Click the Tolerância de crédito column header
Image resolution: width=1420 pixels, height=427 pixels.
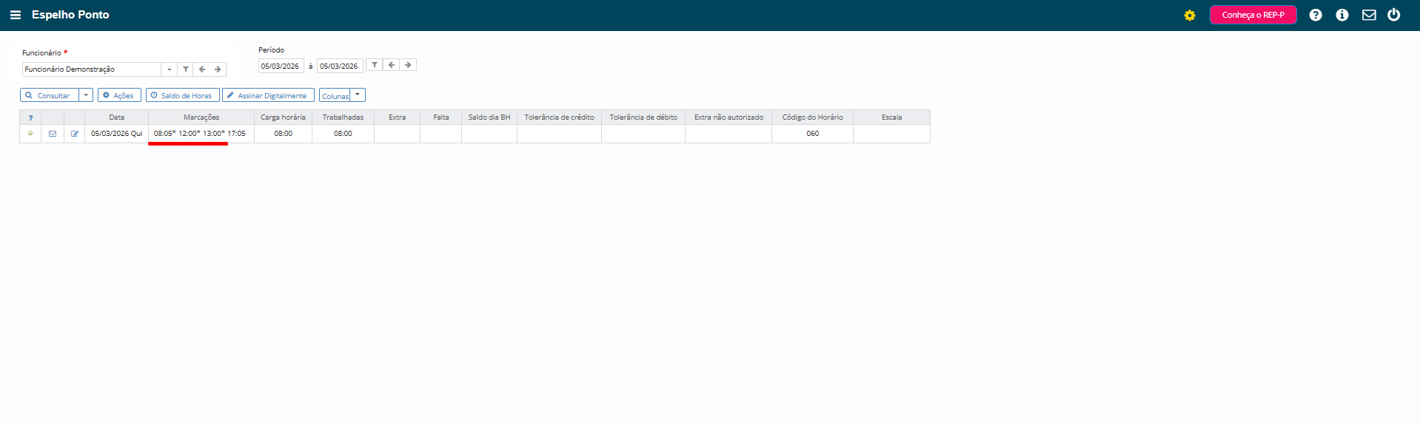559,117
